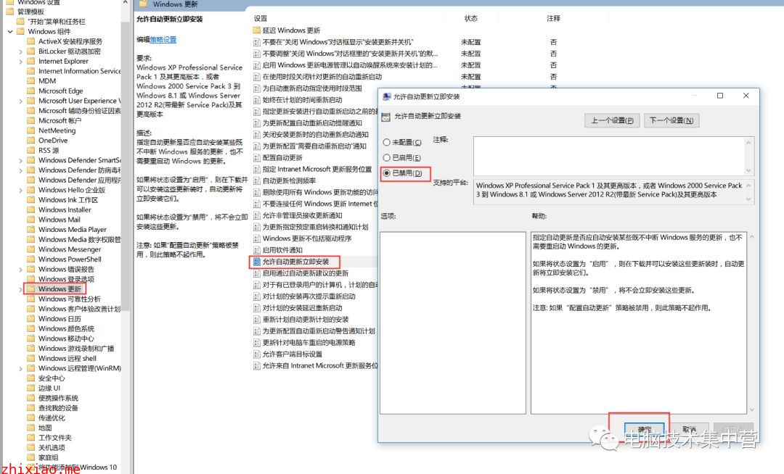Select 指定 Intranet Microsoft 更新服务位置 policy

pos(317,169)
